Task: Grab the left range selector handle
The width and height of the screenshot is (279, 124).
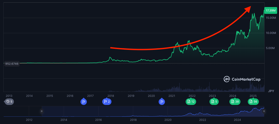Action: pyautogui.click(x=42, y=111)
